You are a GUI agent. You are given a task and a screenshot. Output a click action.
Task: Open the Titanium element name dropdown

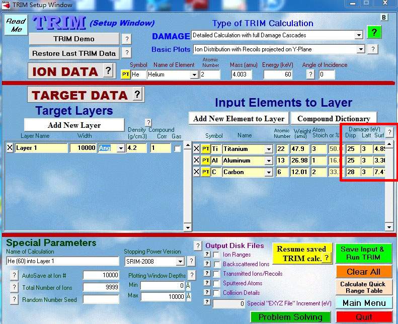coord(269,149)
